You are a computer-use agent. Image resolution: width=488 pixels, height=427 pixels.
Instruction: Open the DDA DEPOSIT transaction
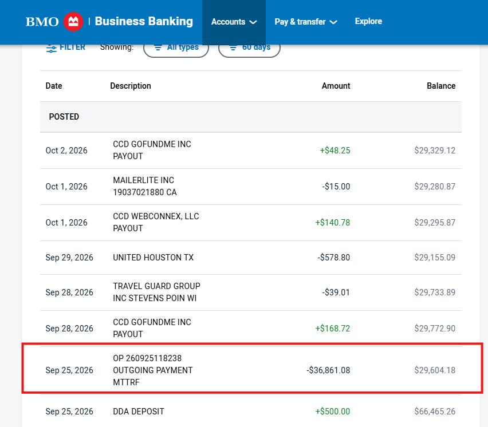pyautogui.click(x=251, y=411)
